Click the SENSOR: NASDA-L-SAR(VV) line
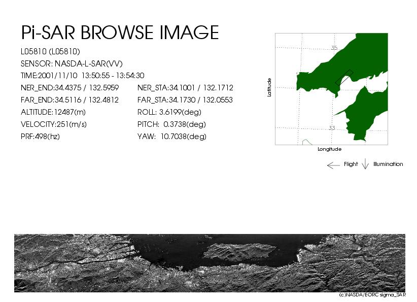417x302 pixels. [72, 63]
